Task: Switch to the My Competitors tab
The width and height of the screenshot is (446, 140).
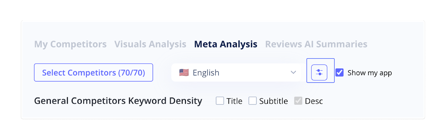Action: (70, 44)
